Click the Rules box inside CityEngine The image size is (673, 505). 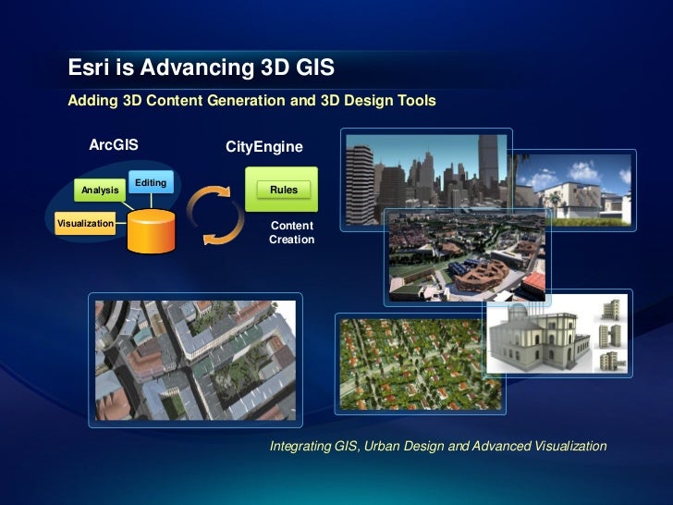point(284,190)
